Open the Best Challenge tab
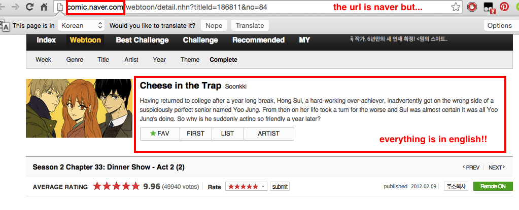This screenshot has height=210, width=519. click(x=143, y=40)
